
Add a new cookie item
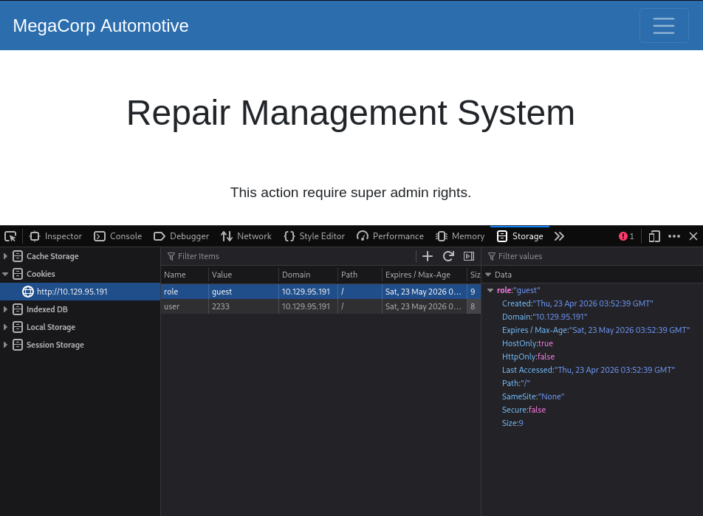[x=428, y=256]
